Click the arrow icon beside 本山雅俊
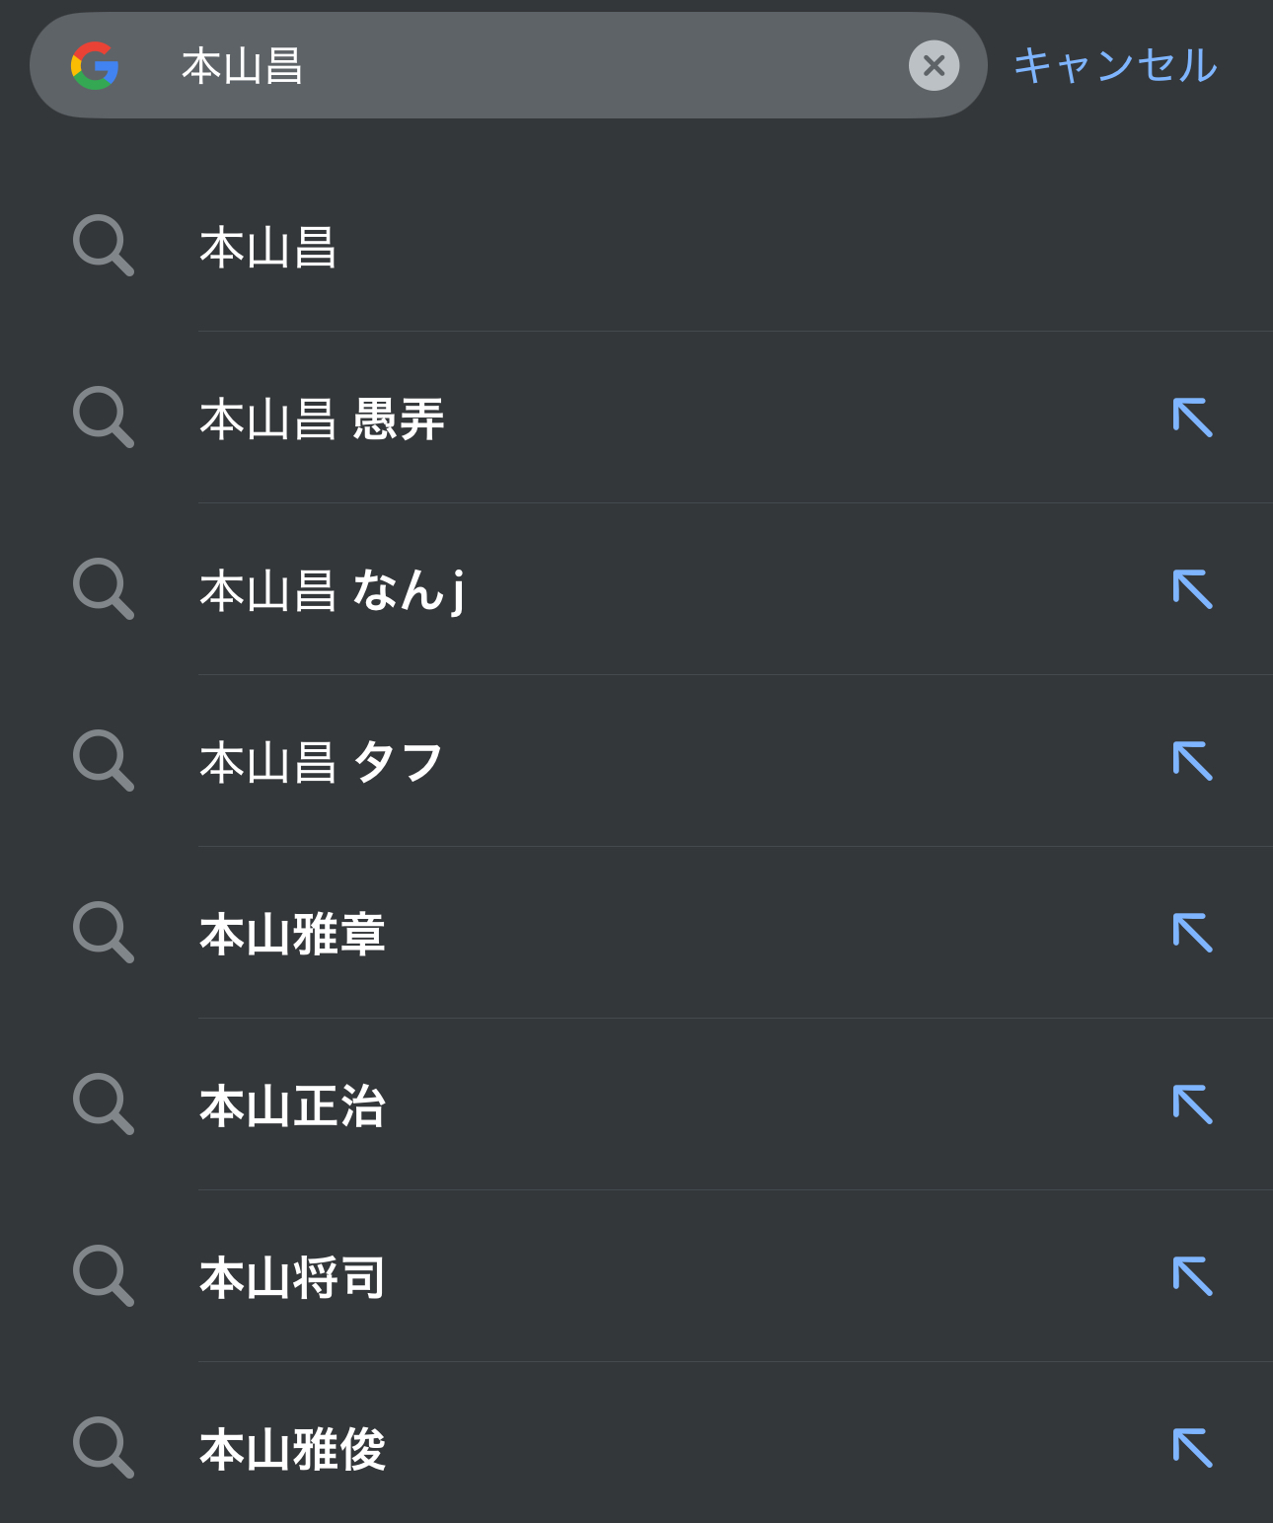1273x1523 pixels. click(1192, 1448)
